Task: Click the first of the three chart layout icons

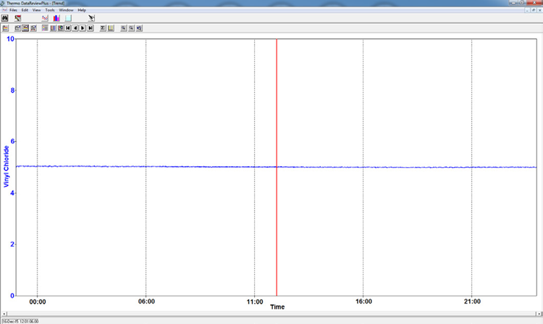Action: [x=17, y=28]
